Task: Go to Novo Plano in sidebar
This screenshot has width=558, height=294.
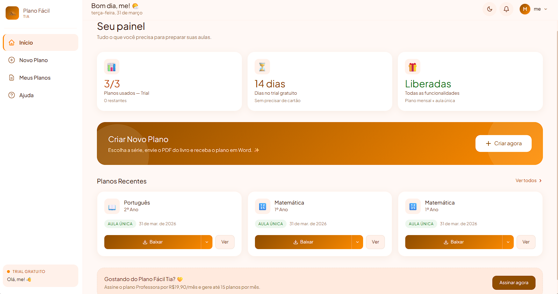Action: click(33, 60)
